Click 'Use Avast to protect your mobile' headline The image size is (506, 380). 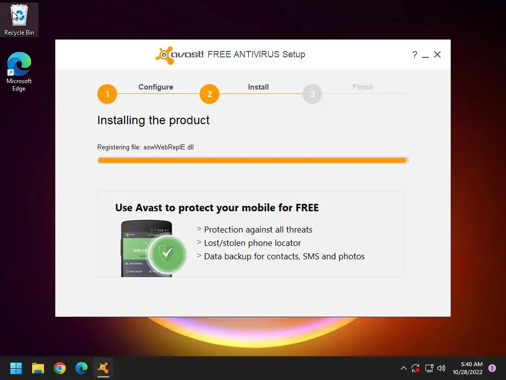point(217,207)
